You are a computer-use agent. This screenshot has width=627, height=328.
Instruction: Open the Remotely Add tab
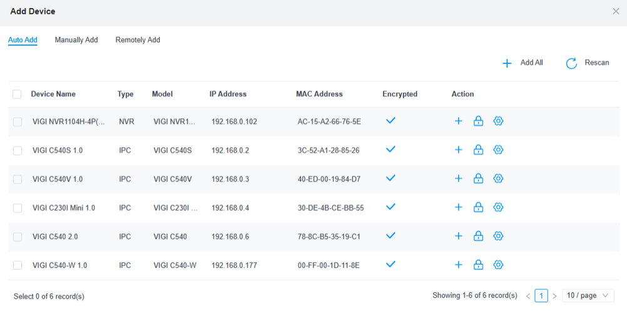[138, 40]
